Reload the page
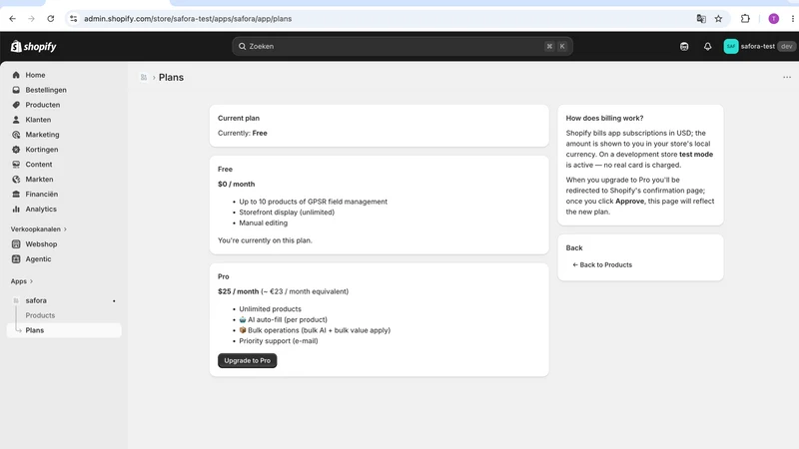Screen dimensions: 799x449 coord(51,19)
